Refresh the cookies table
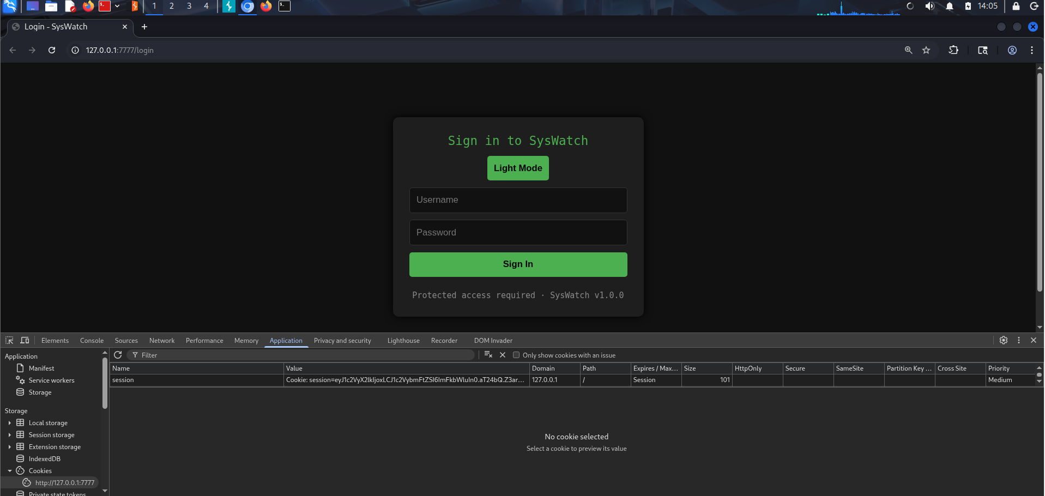This screenshot has height=496, width=1045. (x=118, y=355)
